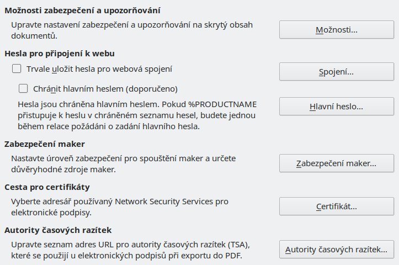This screenshot has width=399, height=265.
Task: Click the Cesta pro certifikáty heading
Action: (47, 187)
